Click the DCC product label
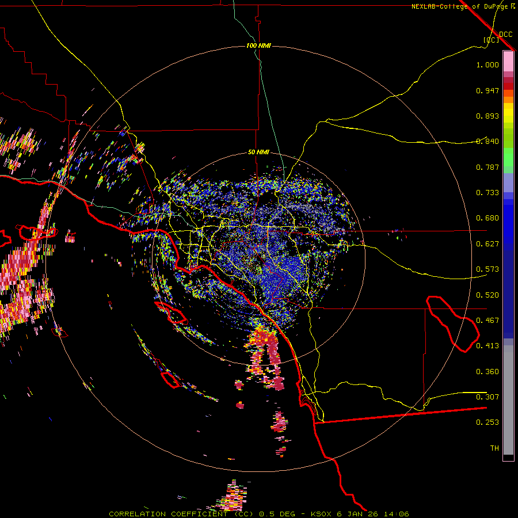518x518 pixels. click(x=505, y=35)
